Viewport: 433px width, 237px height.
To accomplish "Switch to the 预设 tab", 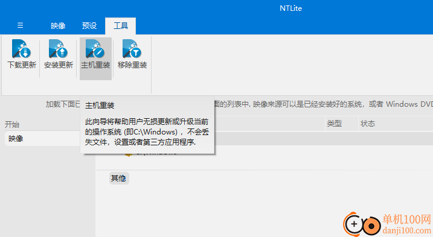I will 89,26.
